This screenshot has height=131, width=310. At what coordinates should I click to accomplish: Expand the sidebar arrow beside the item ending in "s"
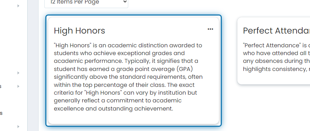pyautogui.click(x=18, y=87)
